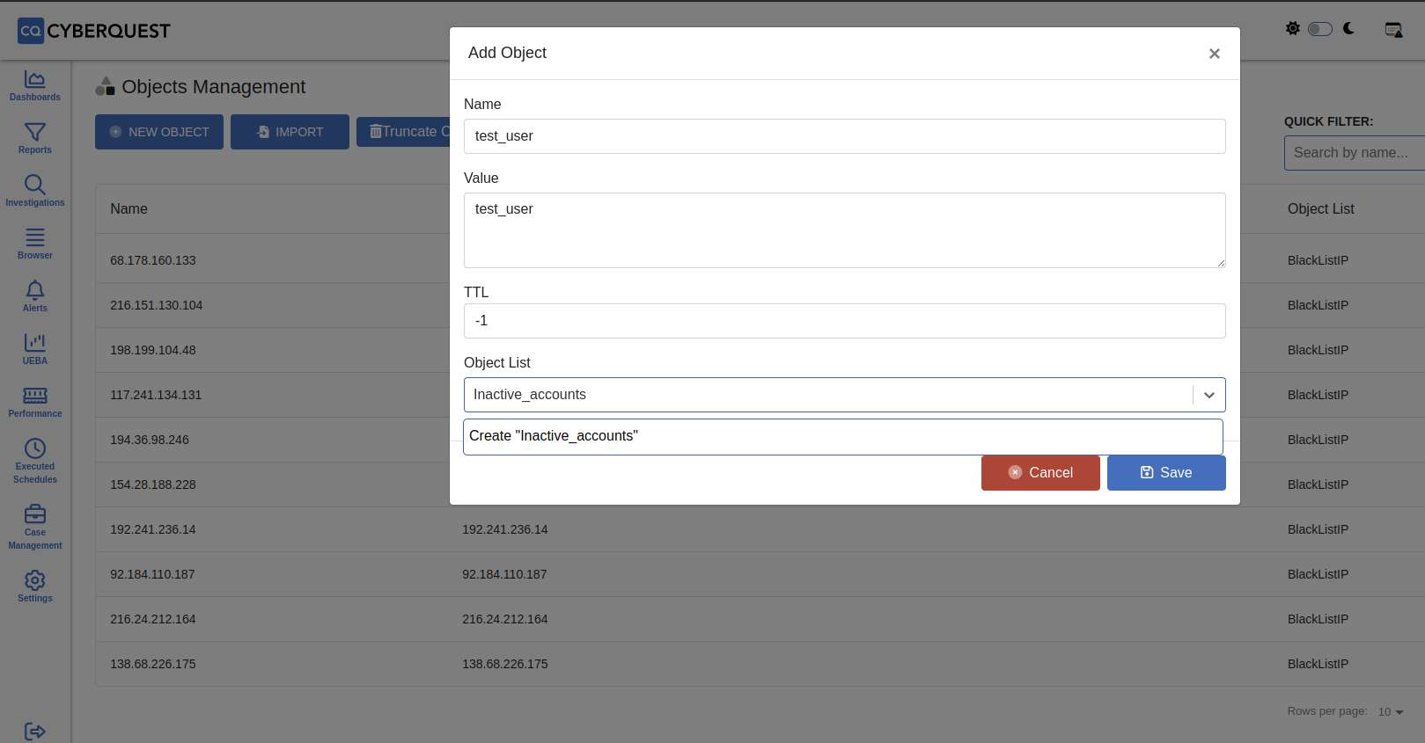Image resolution: width=1425 pixels, height=743 pixels.
Task: Click the moon dark-mode icon
Action: click(1348, 28)
